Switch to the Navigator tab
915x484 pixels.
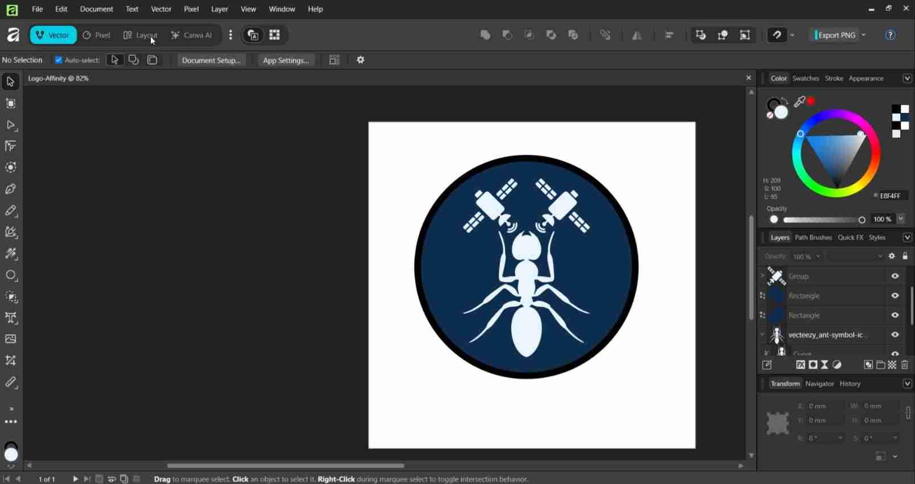pyautogui.click(x=819, y=384)
